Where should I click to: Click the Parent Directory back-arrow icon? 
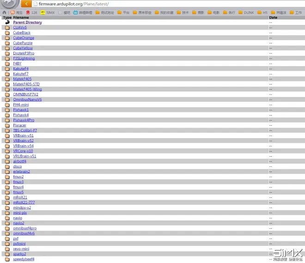click(x=7, y=22)
